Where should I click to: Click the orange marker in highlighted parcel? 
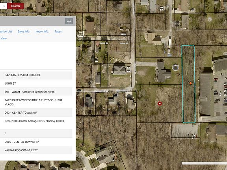pos(190,83)
